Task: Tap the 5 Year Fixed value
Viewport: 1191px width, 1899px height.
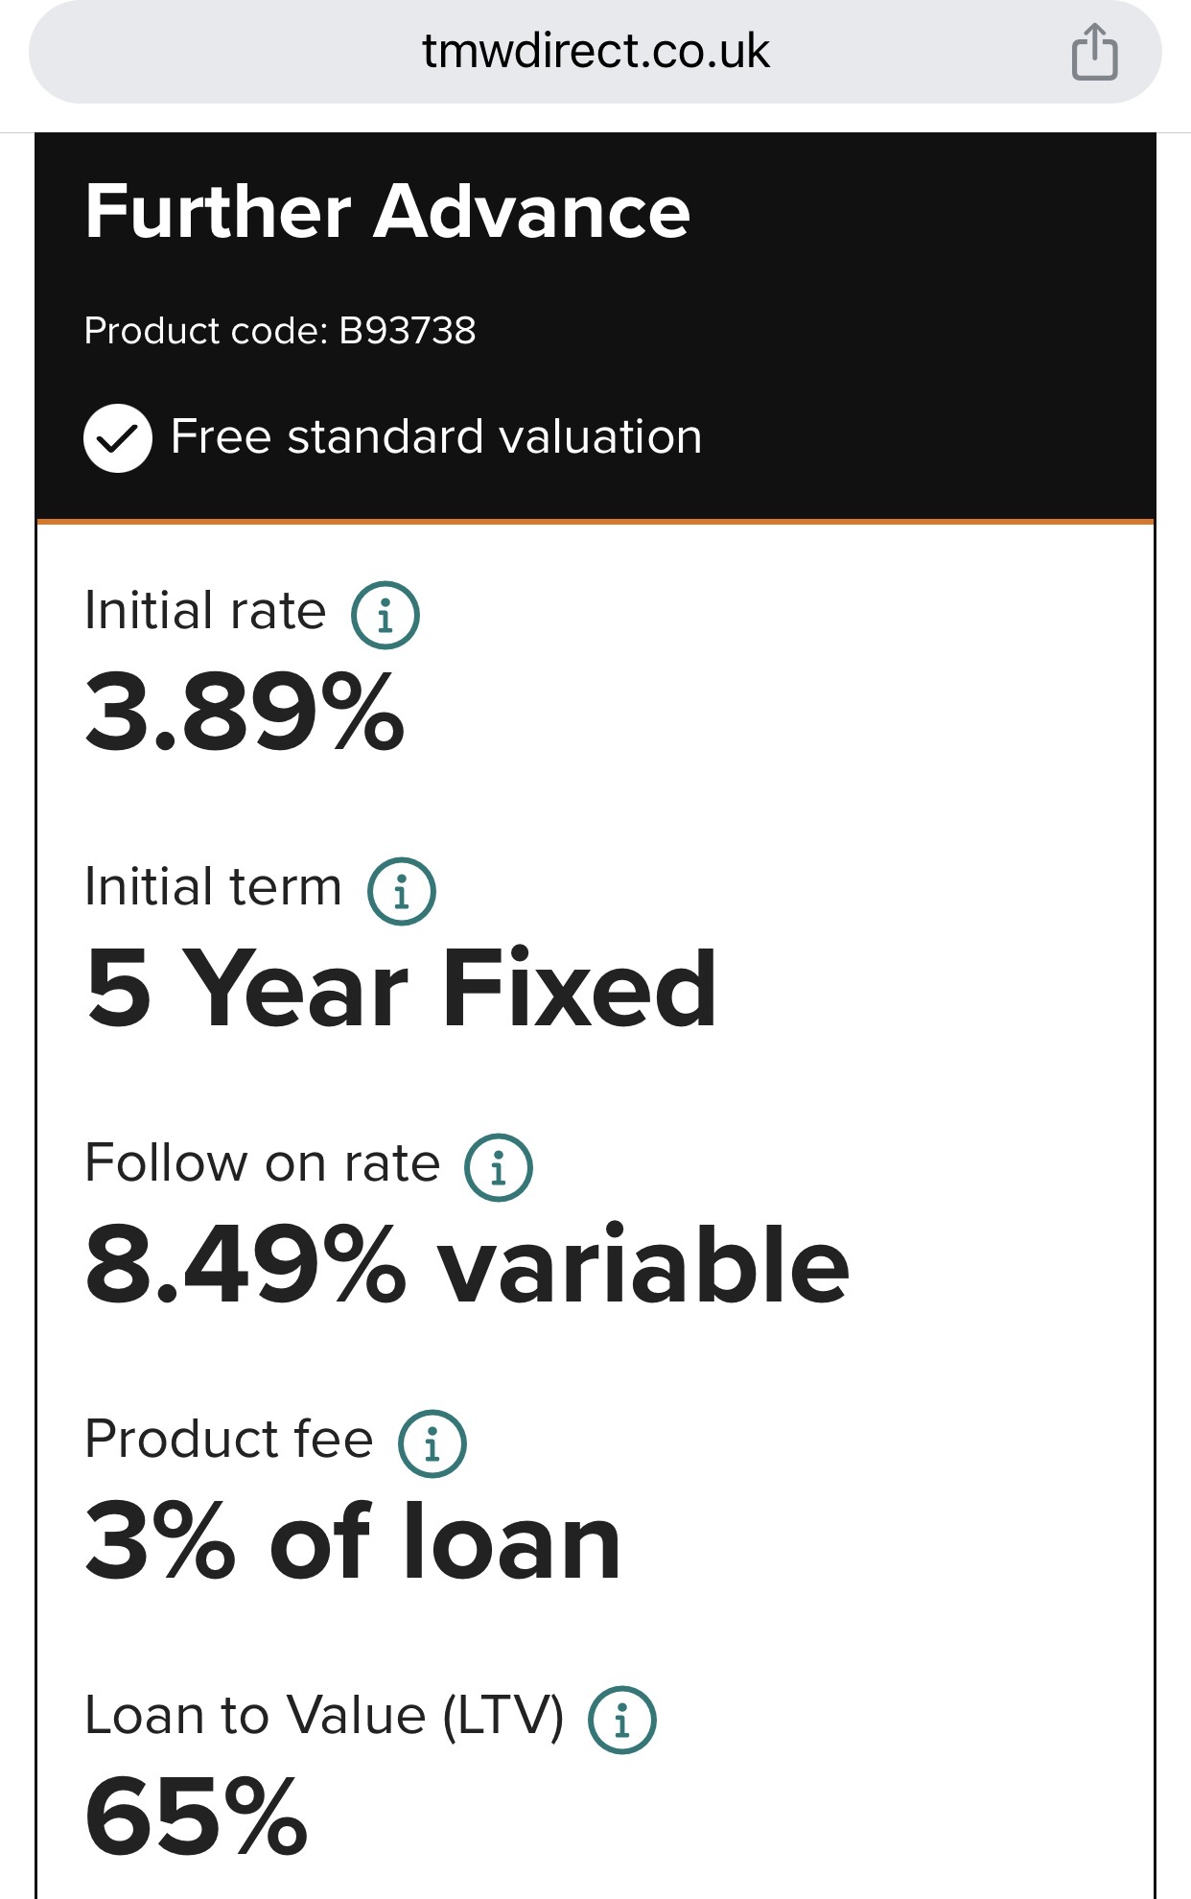Action: [x=401, y=988]
